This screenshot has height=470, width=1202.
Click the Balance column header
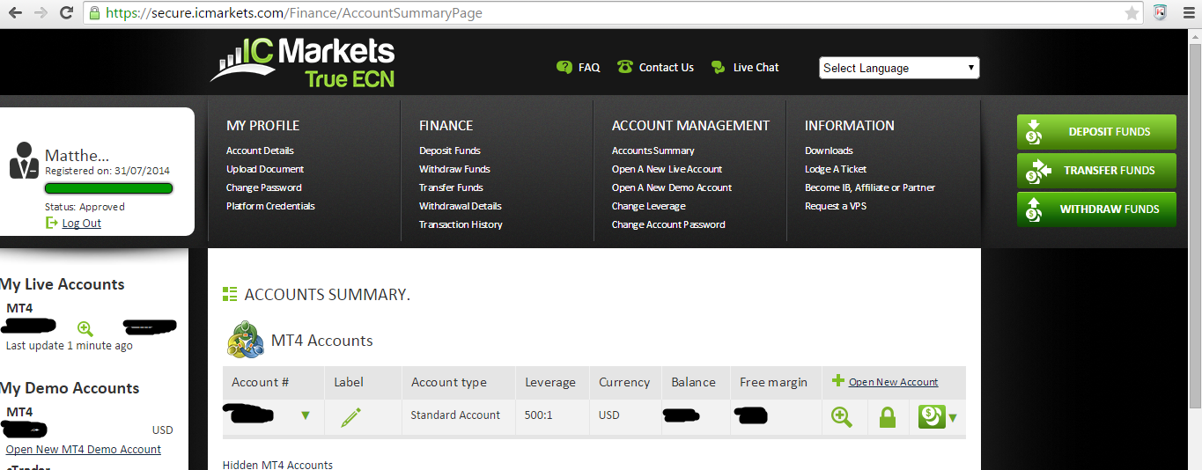tap(693, 382)
